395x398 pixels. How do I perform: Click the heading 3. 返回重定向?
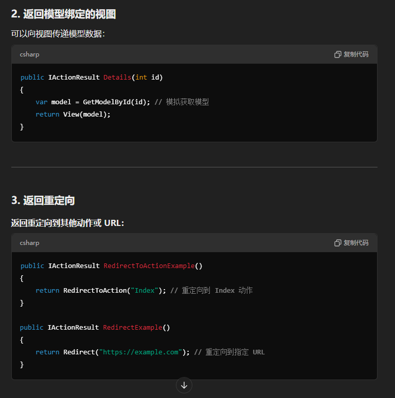46,200
